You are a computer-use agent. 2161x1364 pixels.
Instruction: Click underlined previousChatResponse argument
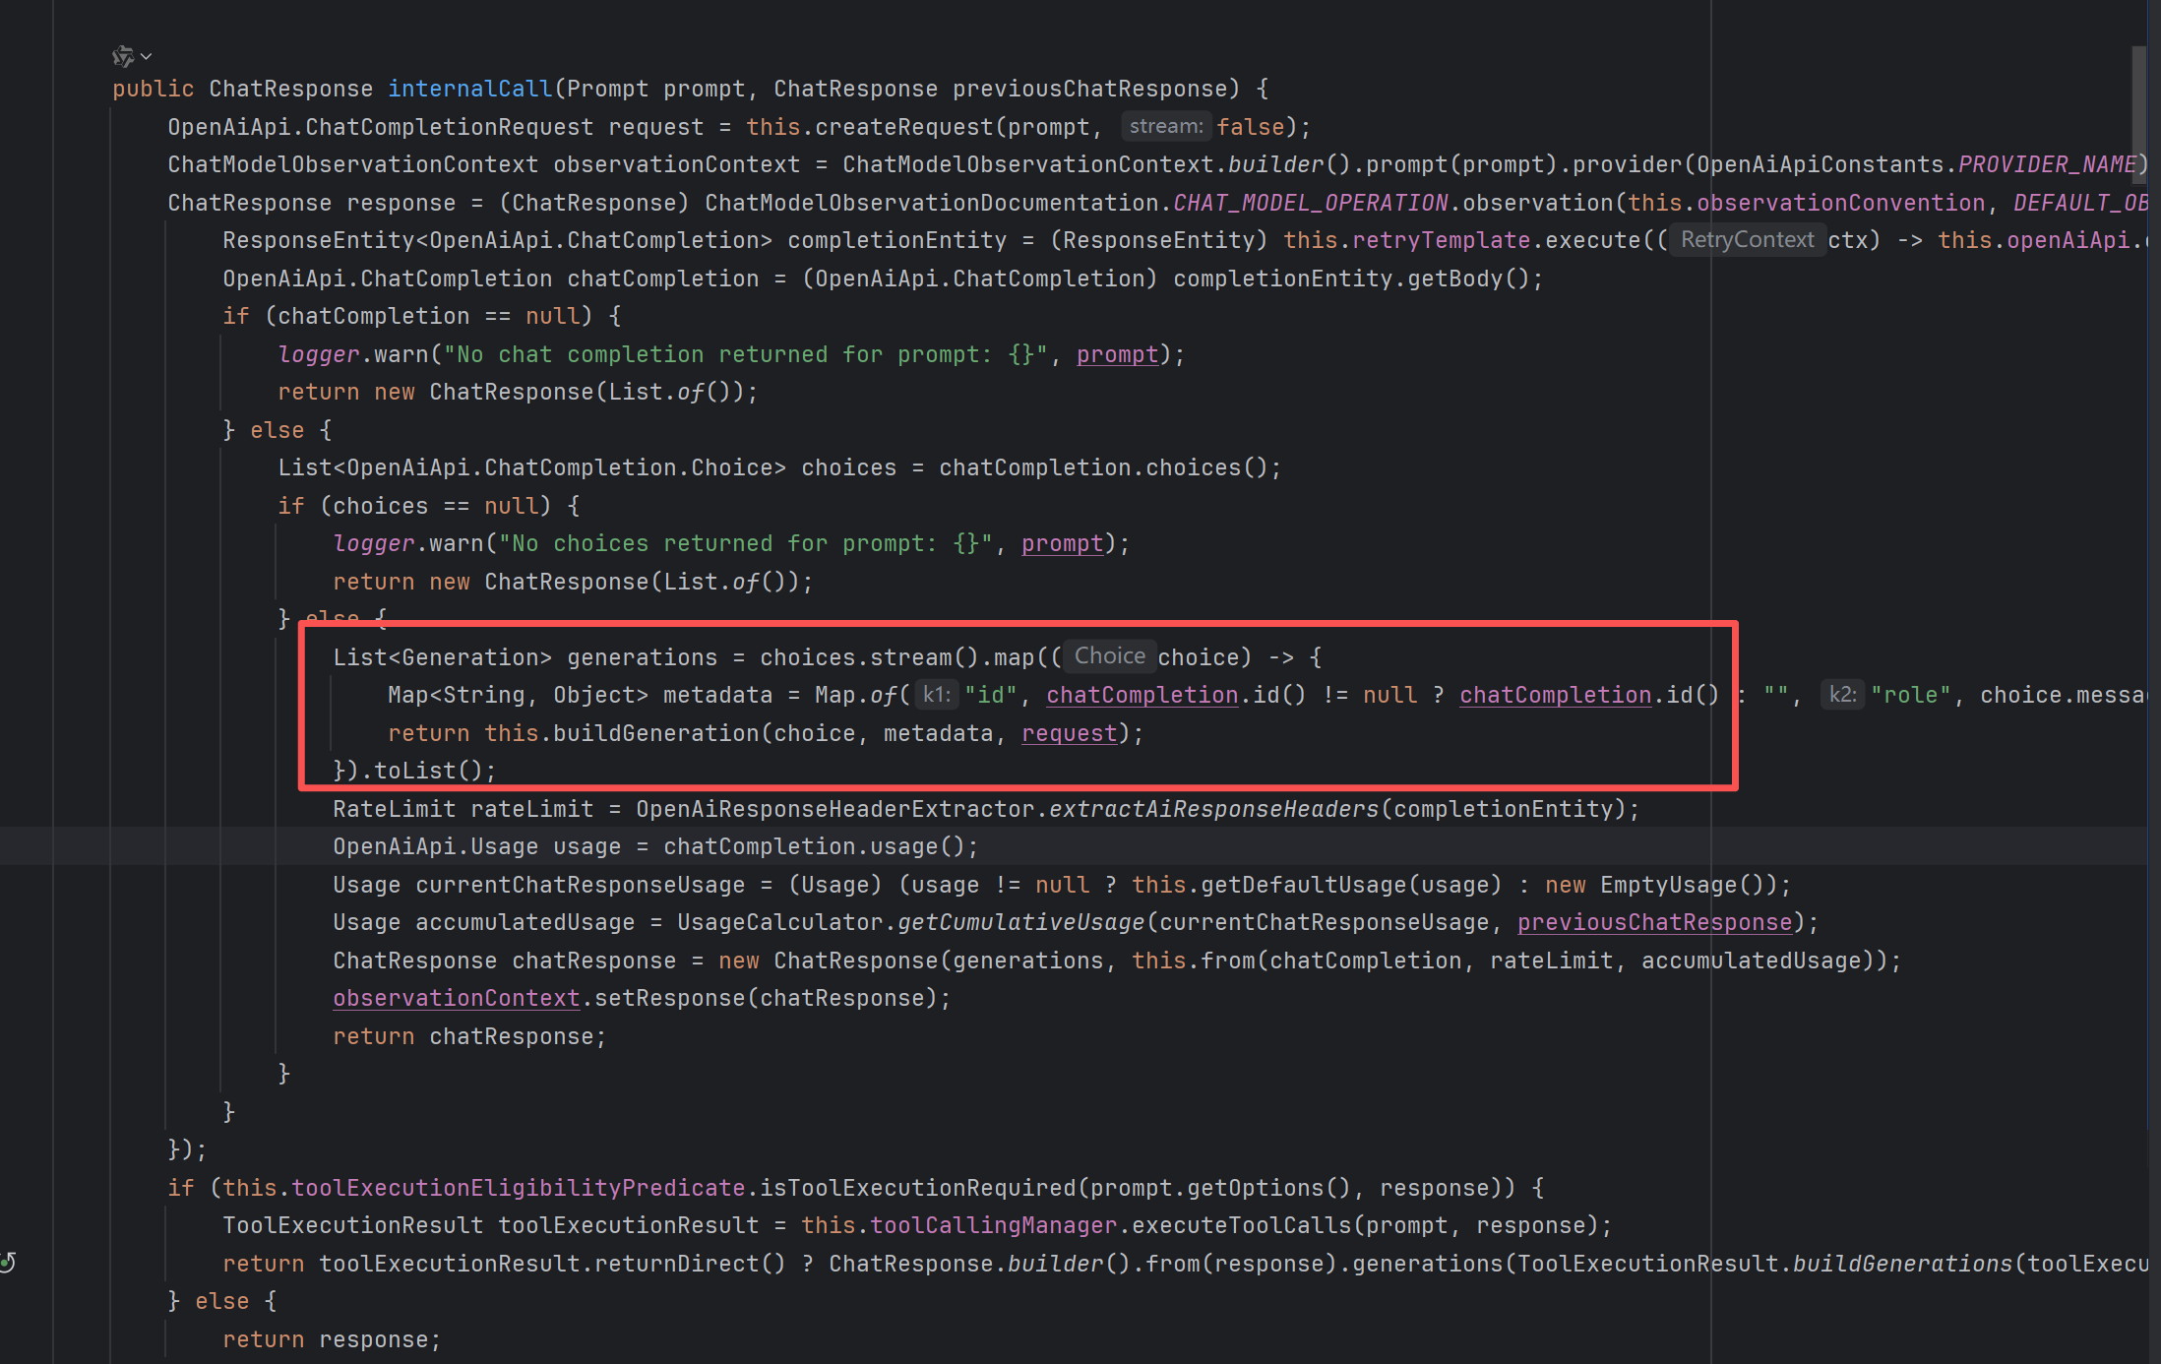click(x=1653, y=922)
